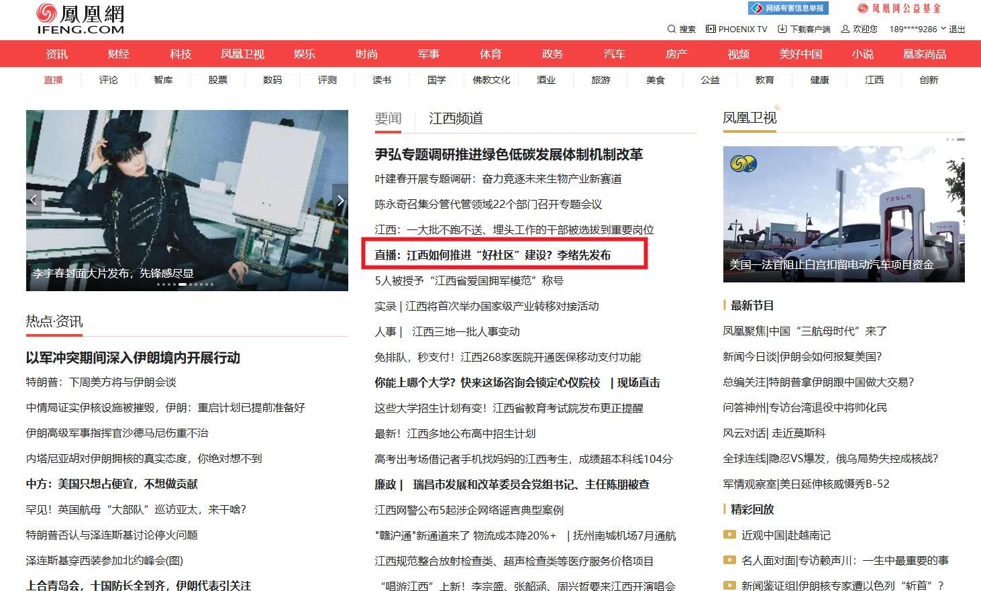This screenshot has width=981, height=591.
Task: Open live link 江西如何推进“好社区”建设
Action: pyautogui.click(x=493, y=255)
